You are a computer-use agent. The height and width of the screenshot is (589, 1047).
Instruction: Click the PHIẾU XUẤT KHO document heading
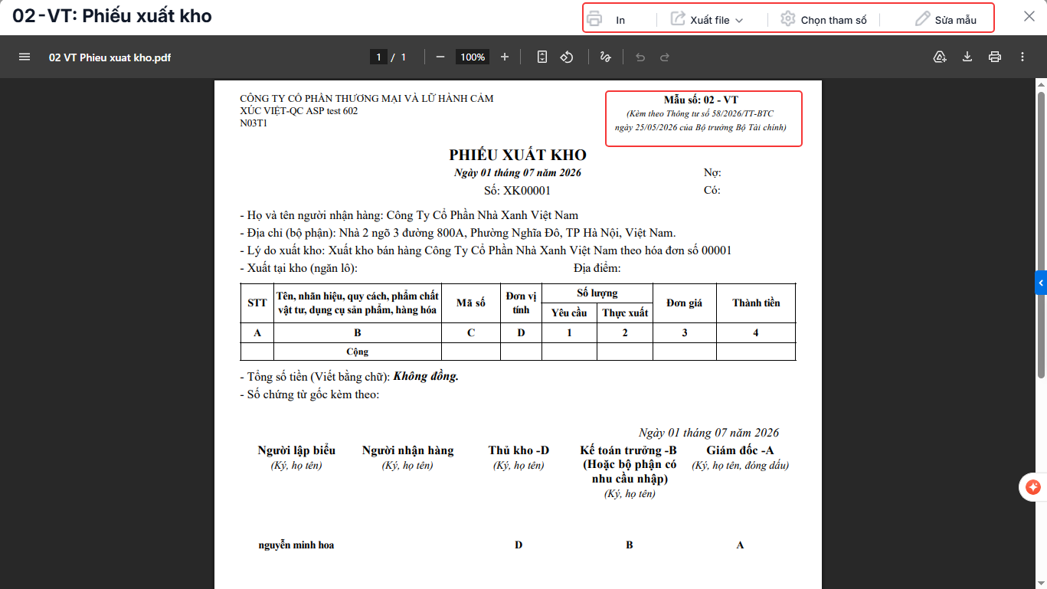coord(518,155)
